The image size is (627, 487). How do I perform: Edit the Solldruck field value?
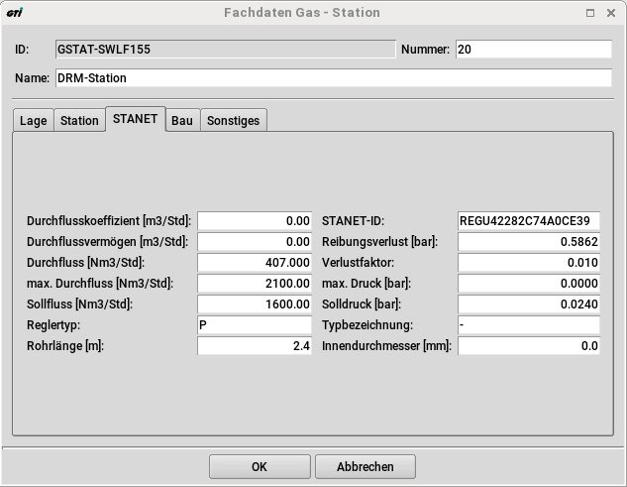528,304
